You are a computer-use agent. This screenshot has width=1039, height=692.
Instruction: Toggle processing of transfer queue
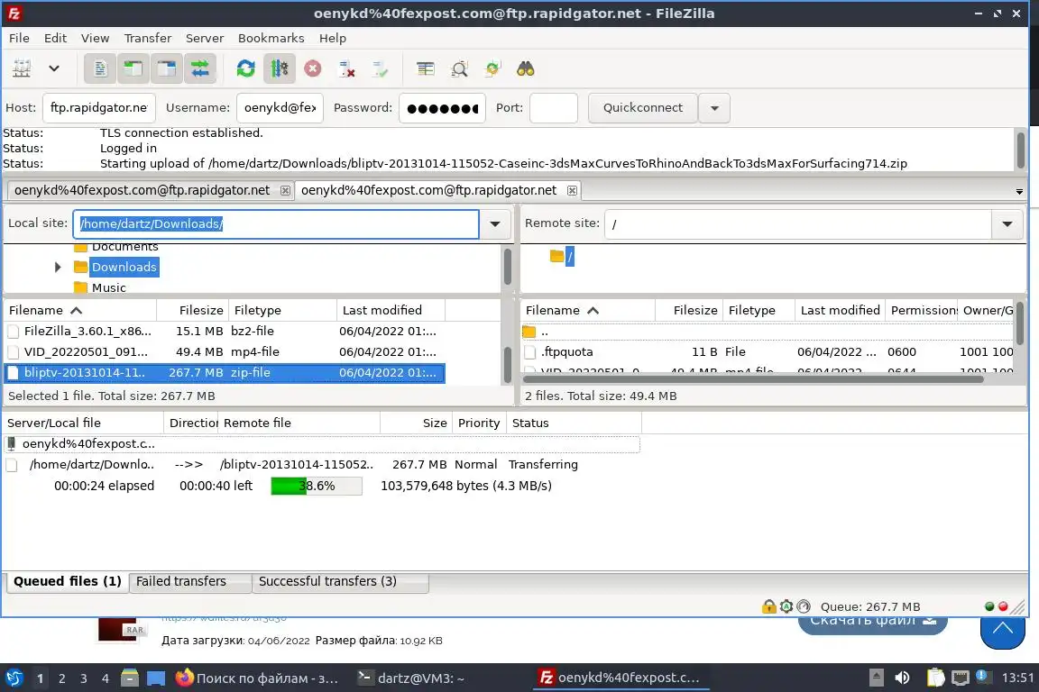click(279, 68)
